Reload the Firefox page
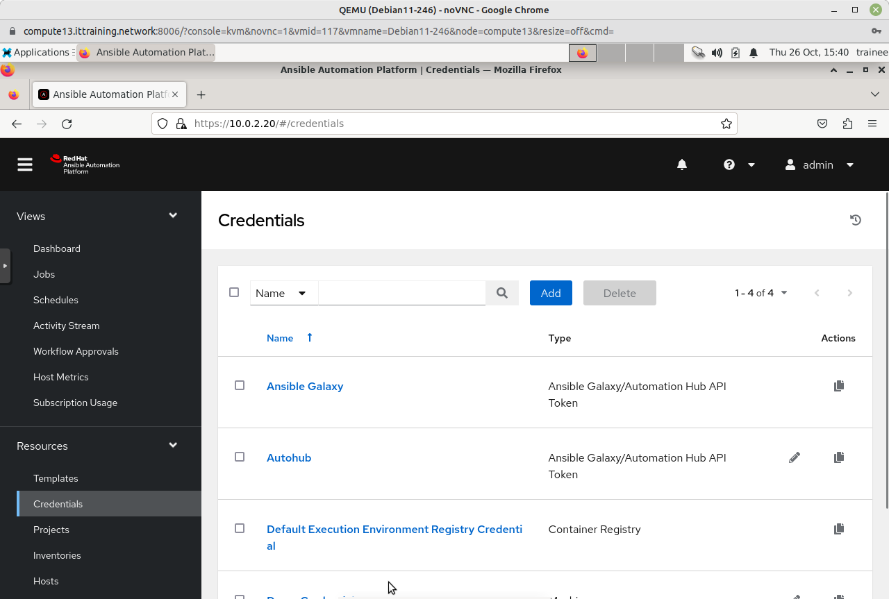889x599 pixels. click(x=67, y=124)
